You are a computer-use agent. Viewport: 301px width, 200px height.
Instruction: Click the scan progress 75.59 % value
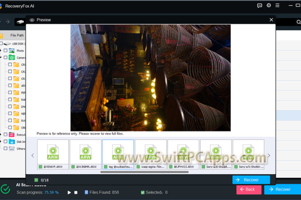click(x=51, y=192)
